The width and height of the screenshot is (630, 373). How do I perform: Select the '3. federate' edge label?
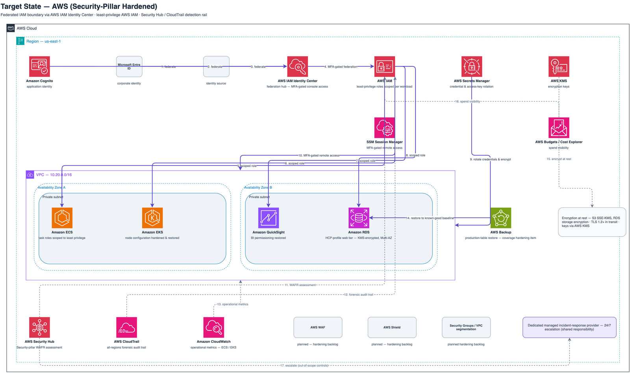(x=258, y=67)
